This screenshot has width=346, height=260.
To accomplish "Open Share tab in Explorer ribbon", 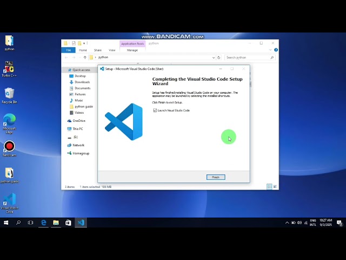I will (98, 50).
